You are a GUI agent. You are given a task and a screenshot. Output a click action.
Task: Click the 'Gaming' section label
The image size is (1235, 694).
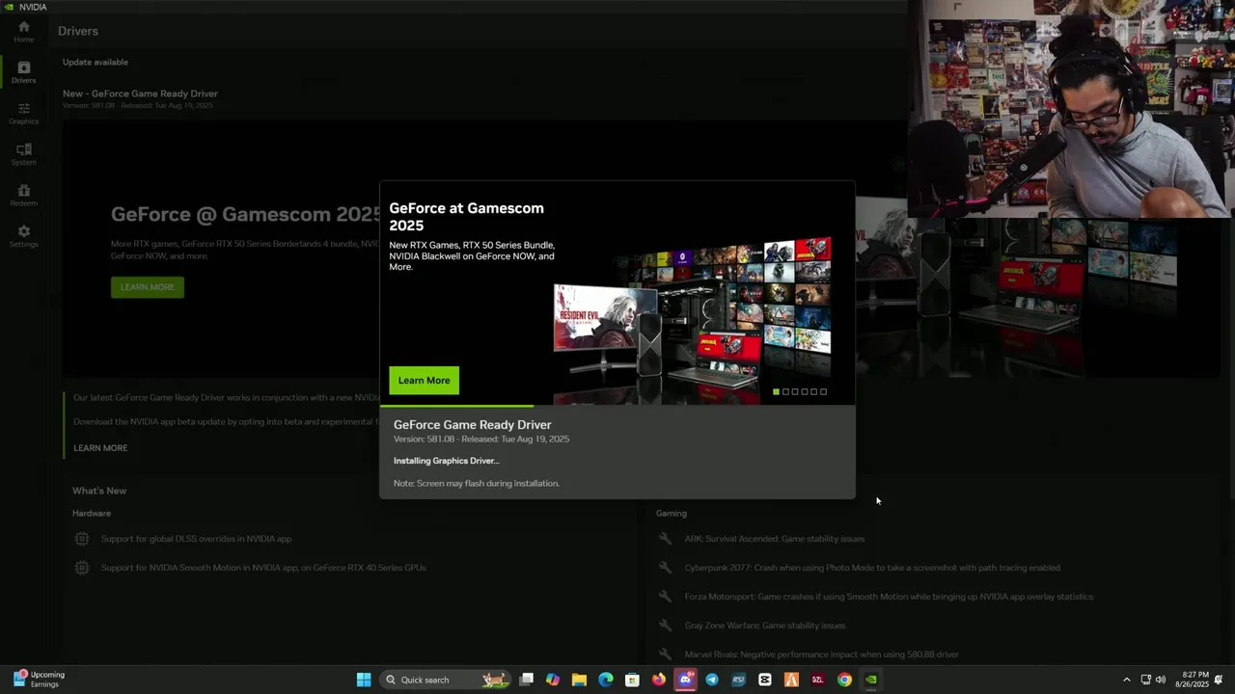coord(672,513)
